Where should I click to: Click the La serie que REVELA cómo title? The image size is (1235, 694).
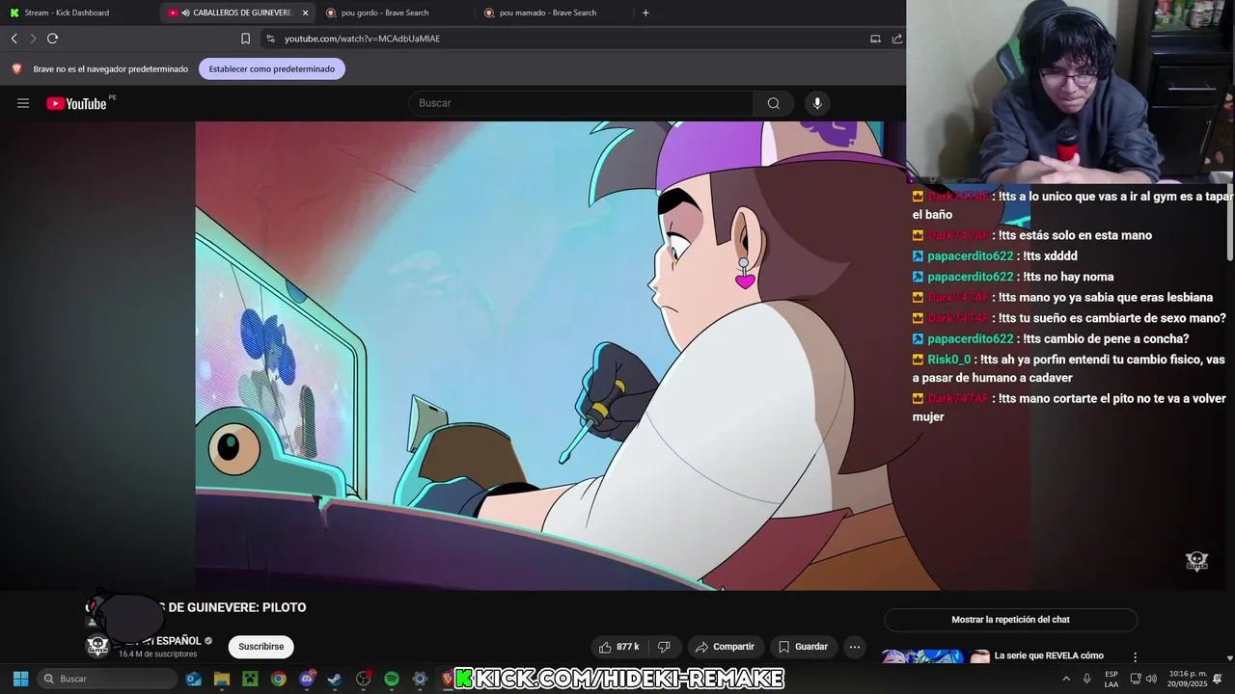pos(1049,655)
